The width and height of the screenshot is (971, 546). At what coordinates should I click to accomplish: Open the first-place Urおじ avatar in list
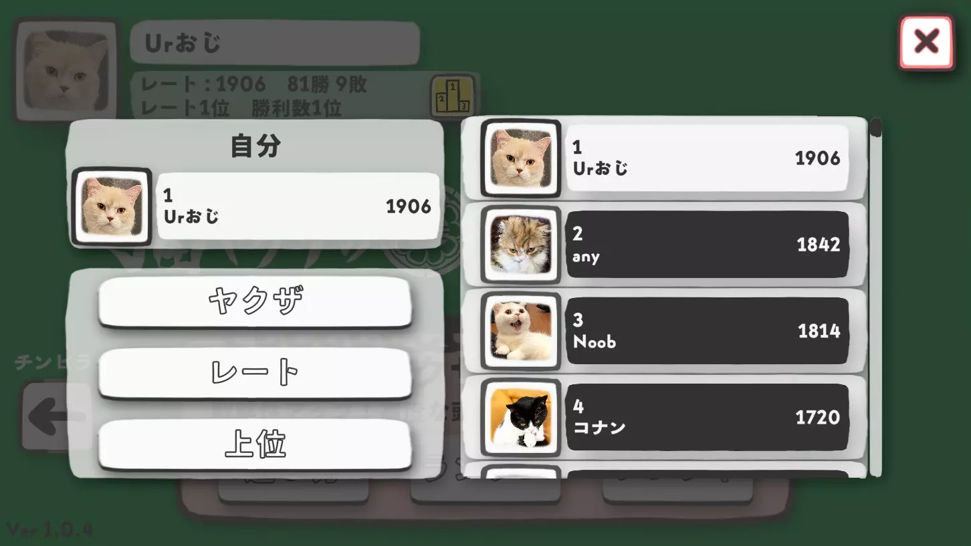[x=520, y=158]
